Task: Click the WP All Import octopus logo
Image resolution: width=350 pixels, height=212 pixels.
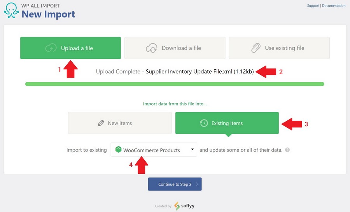Action: click(11, 11)
